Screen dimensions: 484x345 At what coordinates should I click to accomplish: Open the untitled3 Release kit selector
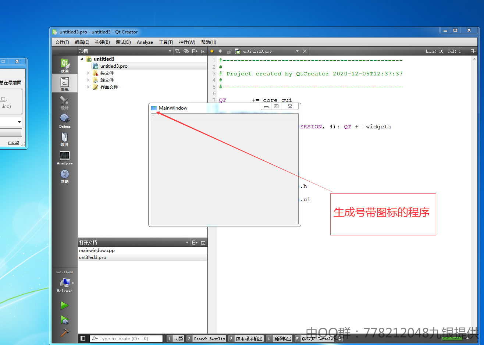click(x=65, y=282)
